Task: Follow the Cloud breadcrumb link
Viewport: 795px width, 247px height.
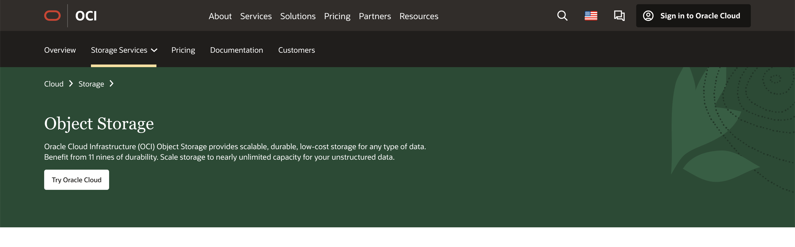Action: pyautogui.click(x=54, y=84)
